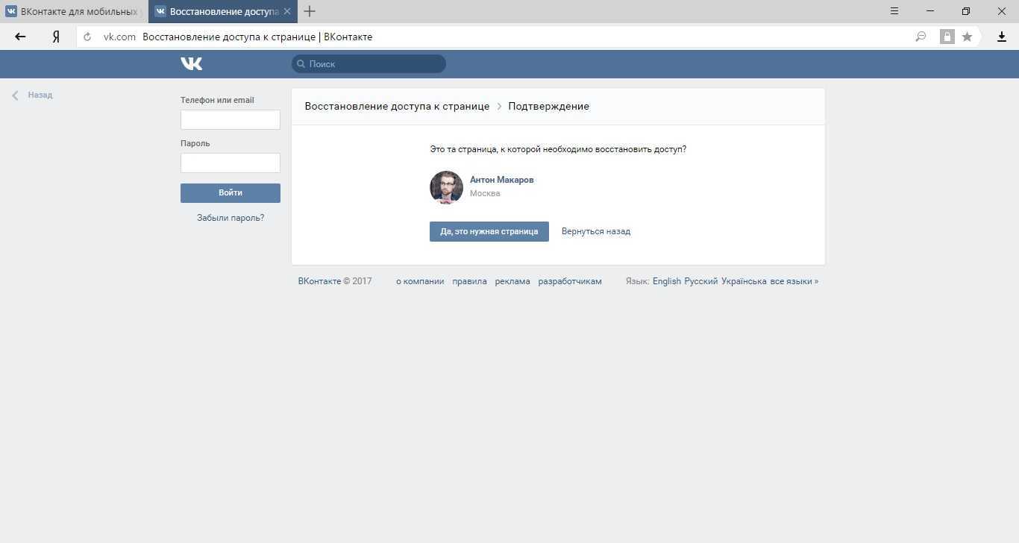Click the Вернуться назад link
Viewport: 1019px width, 543px height.
click(596, 231)
